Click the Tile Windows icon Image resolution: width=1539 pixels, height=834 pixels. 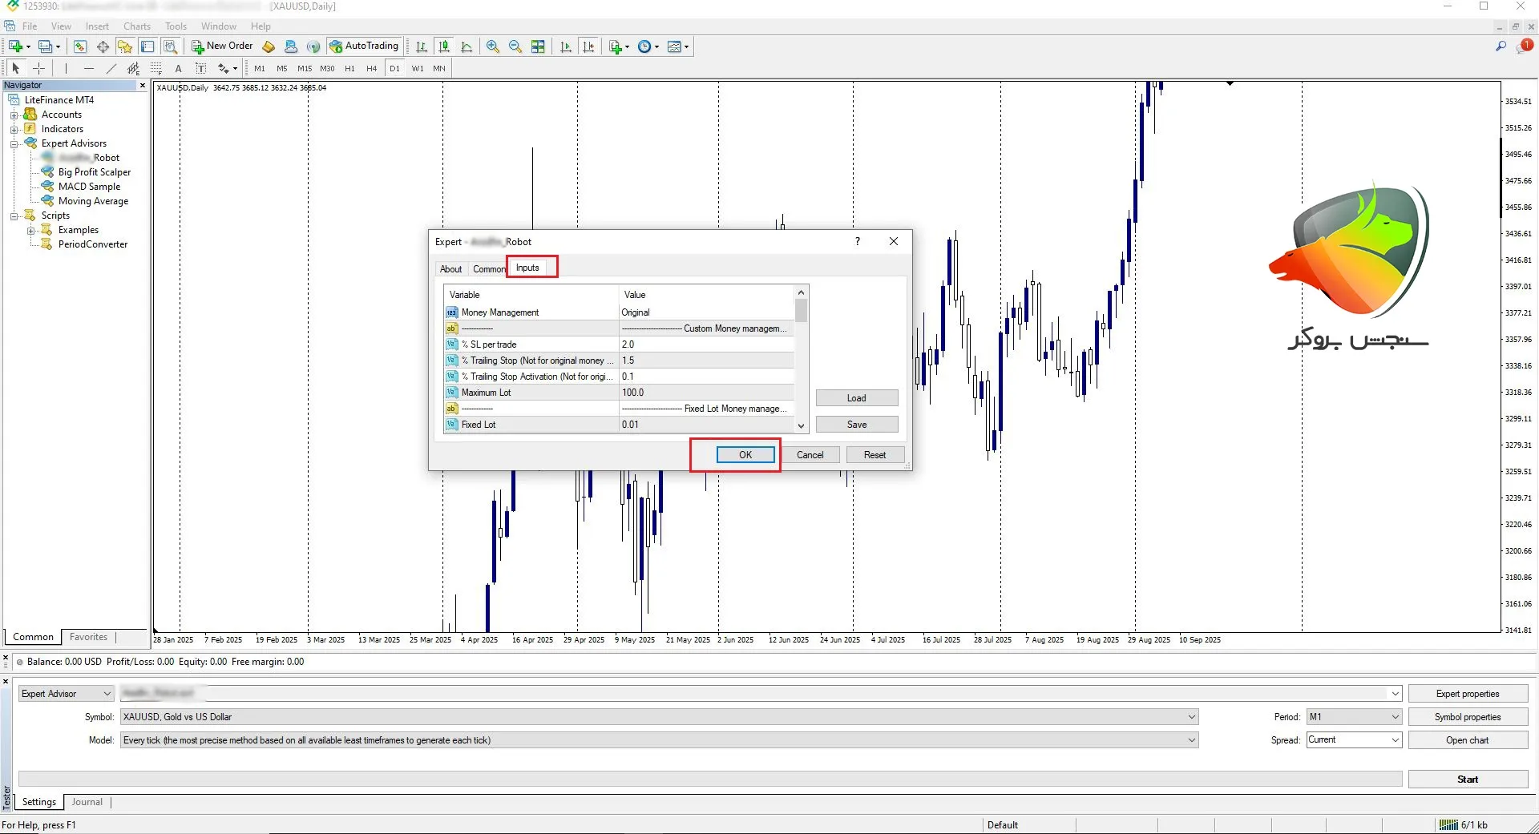(538, 46)
